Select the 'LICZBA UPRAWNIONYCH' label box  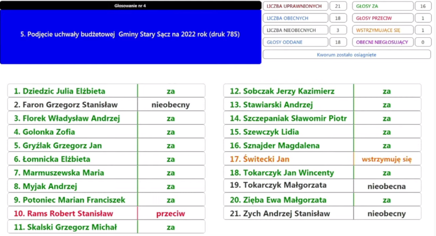pyautogui.click(x=295, y=6)
